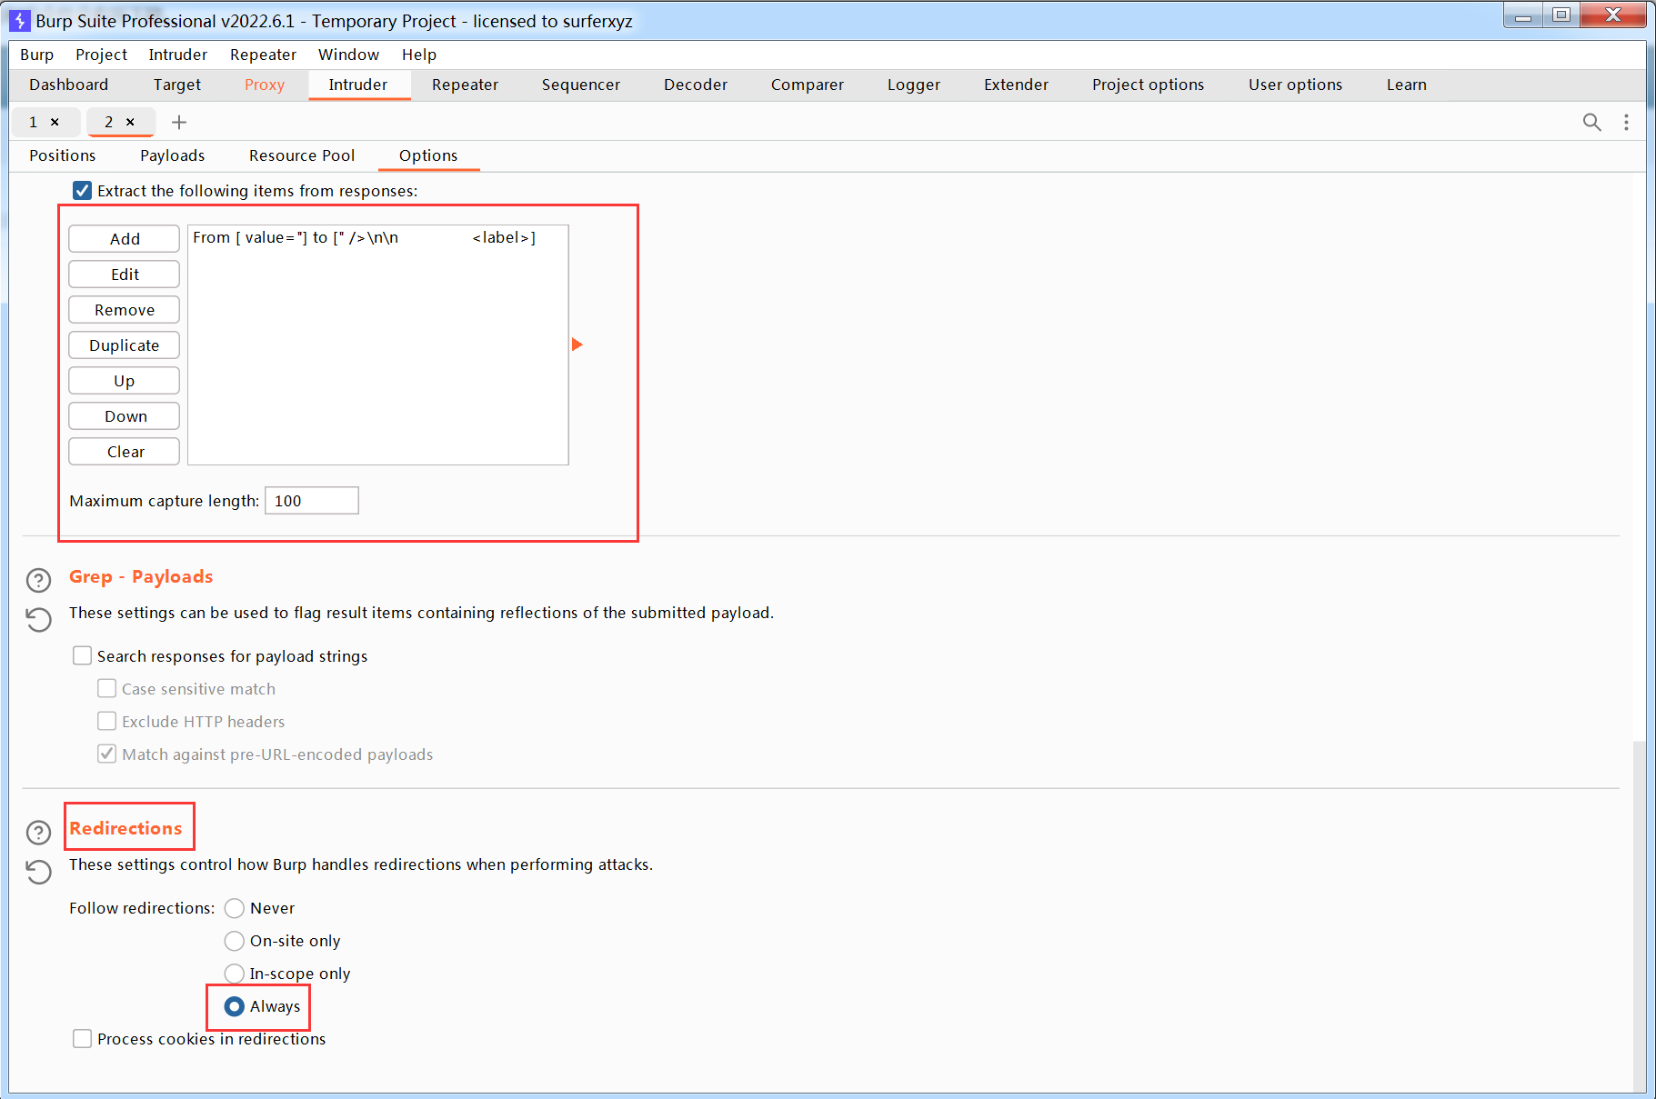Click the search magnifier icon
This screenshot has height=1099, width=1656.
(1591, 122)
